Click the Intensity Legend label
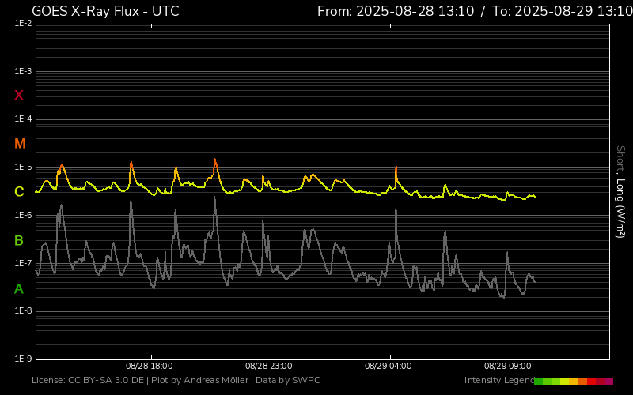The image size is (633, 395). click(498, 381)
